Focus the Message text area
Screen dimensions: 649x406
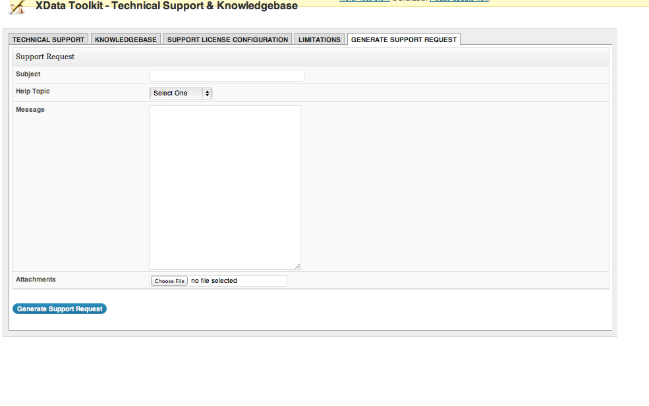pyautogui.click(x=225, y=188)
